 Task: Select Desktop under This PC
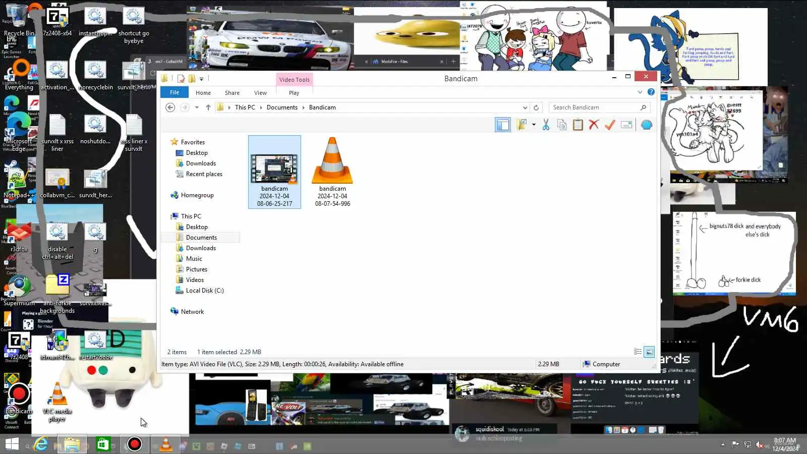click(197, 227)
